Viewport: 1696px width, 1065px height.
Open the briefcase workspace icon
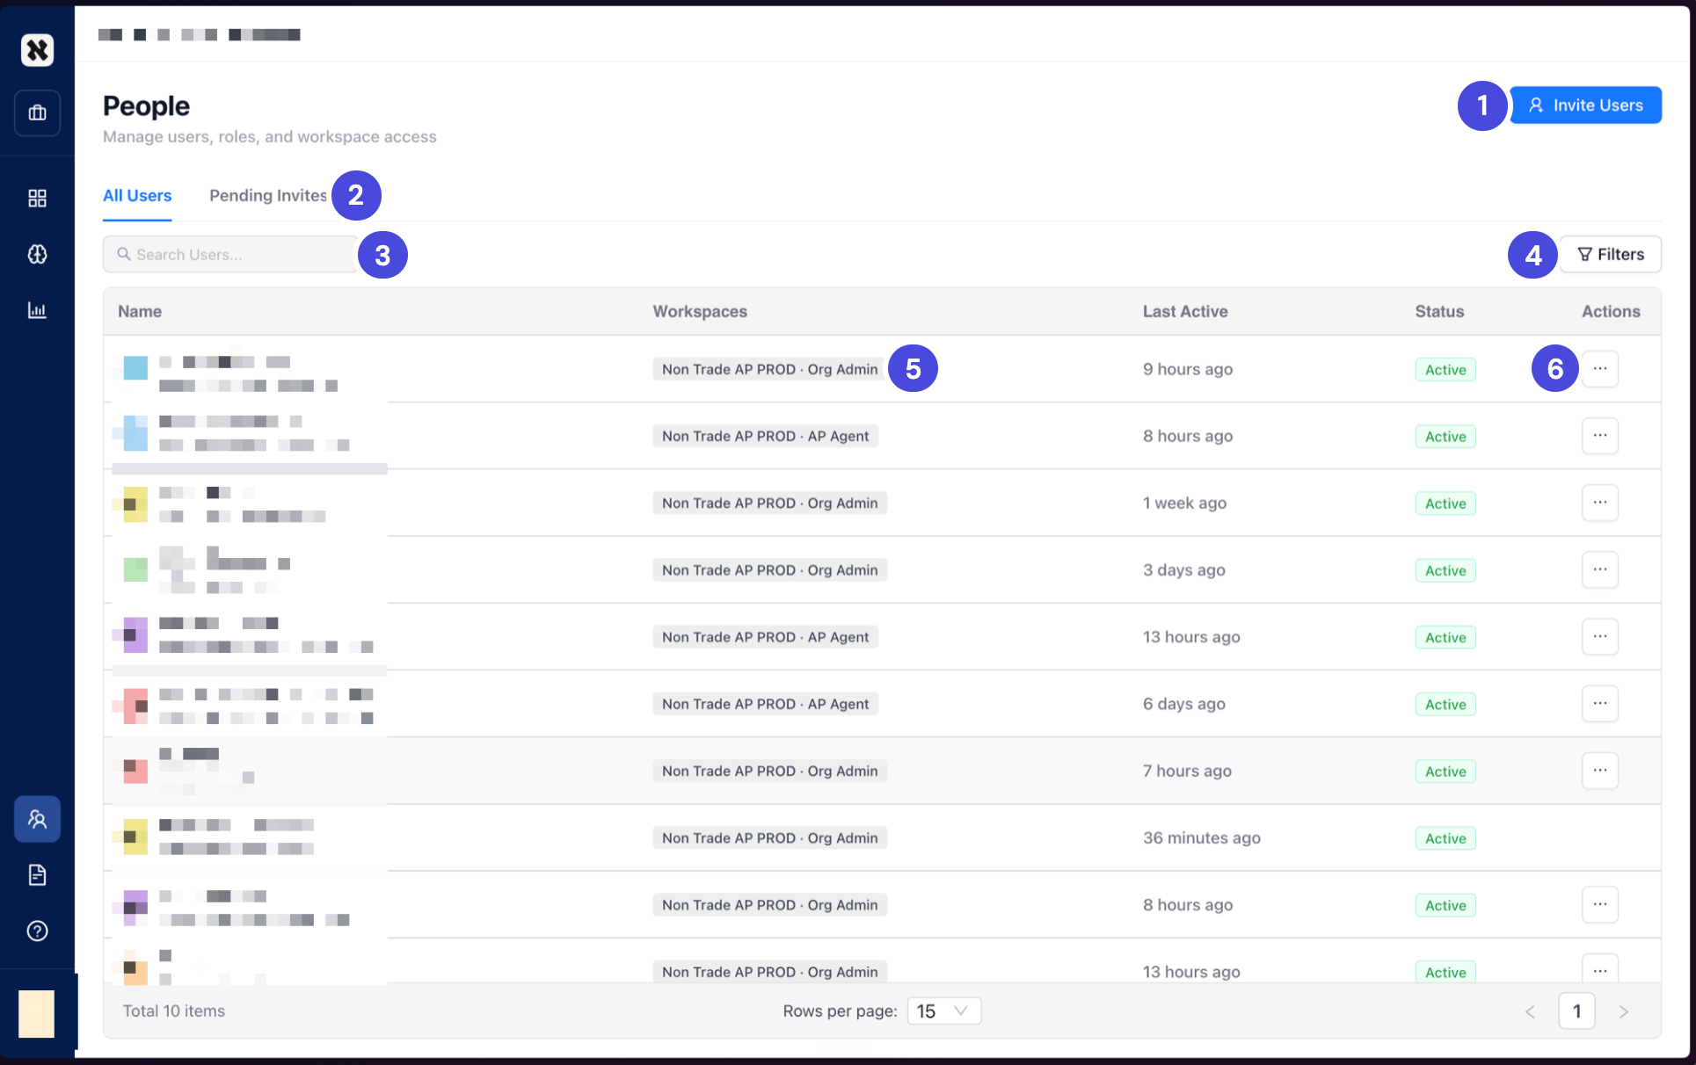(37, 112)
